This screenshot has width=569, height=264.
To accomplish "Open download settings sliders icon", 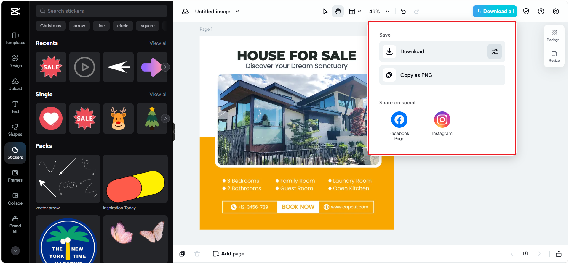I will tap(494, 51).
